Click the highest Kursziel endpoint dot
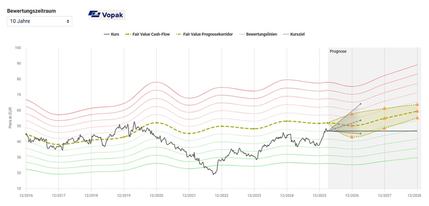The width and height of the screenshot is (429, 206). tap(360, 104)
